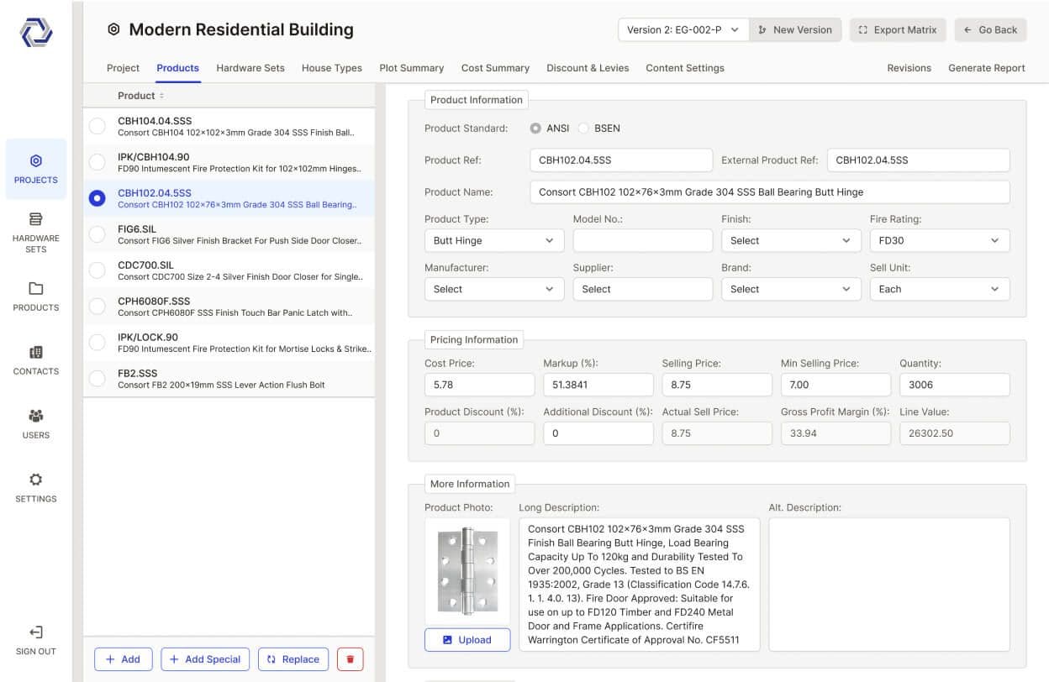The height and width of the screenshot is (682, 1049).
Task: Open Projects in the sidebar
Action: tap(36, 169)
